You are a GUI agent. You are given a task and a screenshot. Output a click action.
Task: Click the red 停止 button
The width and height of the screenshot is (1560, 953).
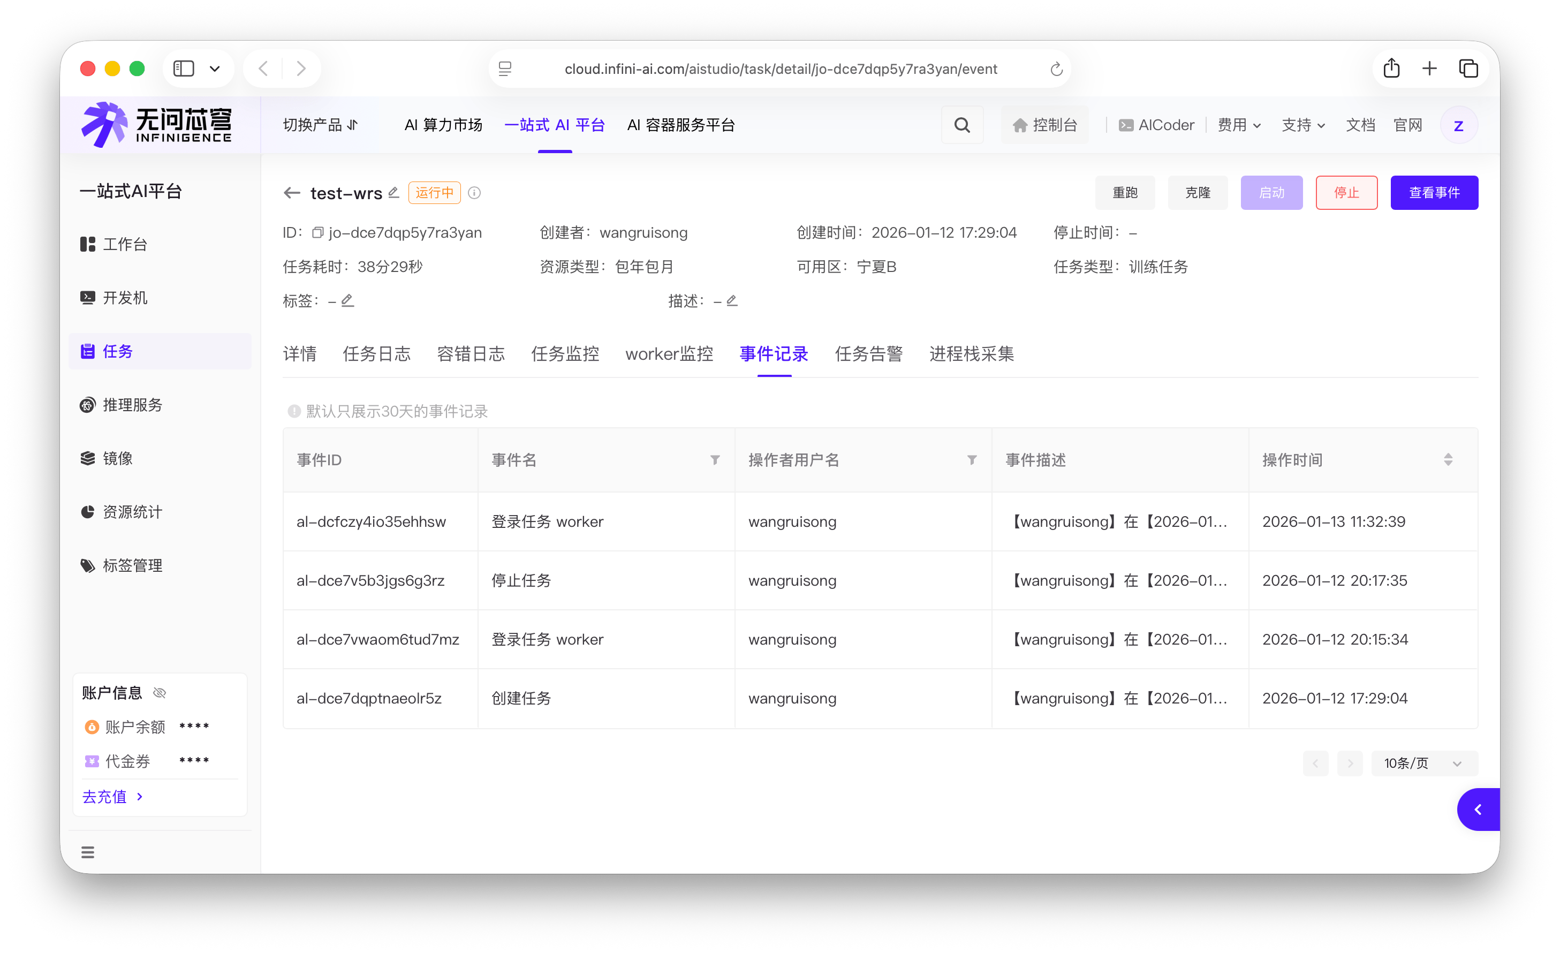[x=1346, y=193]
